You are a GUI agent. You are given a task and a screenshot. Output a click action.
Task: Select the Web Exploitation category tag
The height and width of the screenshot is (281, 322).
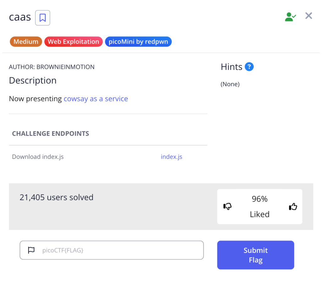pyautogui.click(x=73, y=42)
